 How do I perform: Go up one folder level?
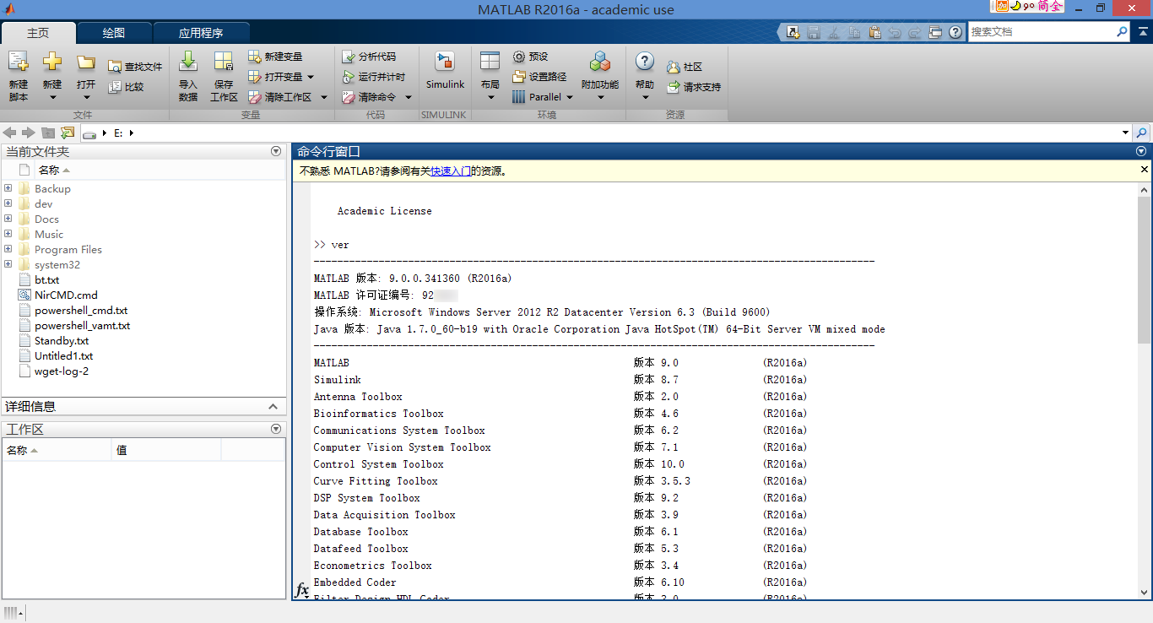(48, 133)
